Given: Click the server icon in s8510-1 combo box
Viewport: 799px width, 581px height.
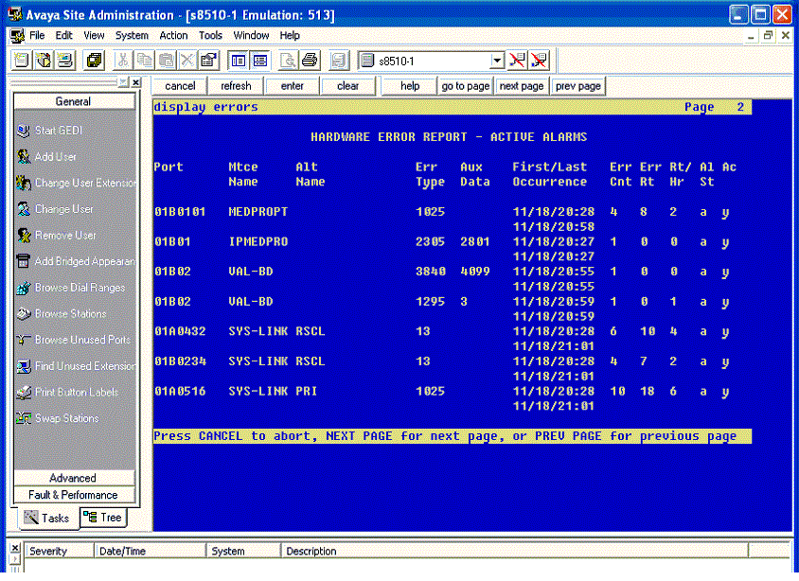Looking at the screenshot, I should tap(367, 61).
